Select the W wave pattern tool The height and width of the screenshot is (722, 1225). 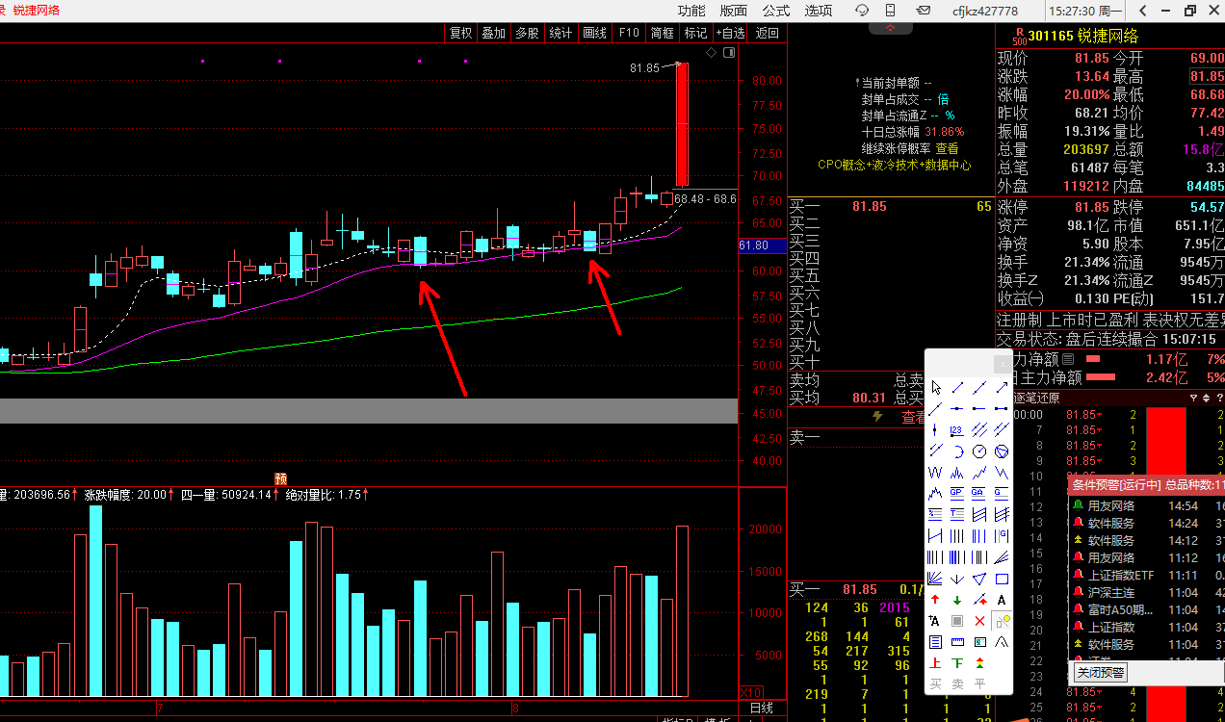pyautogui.click(x=935, y=473)
